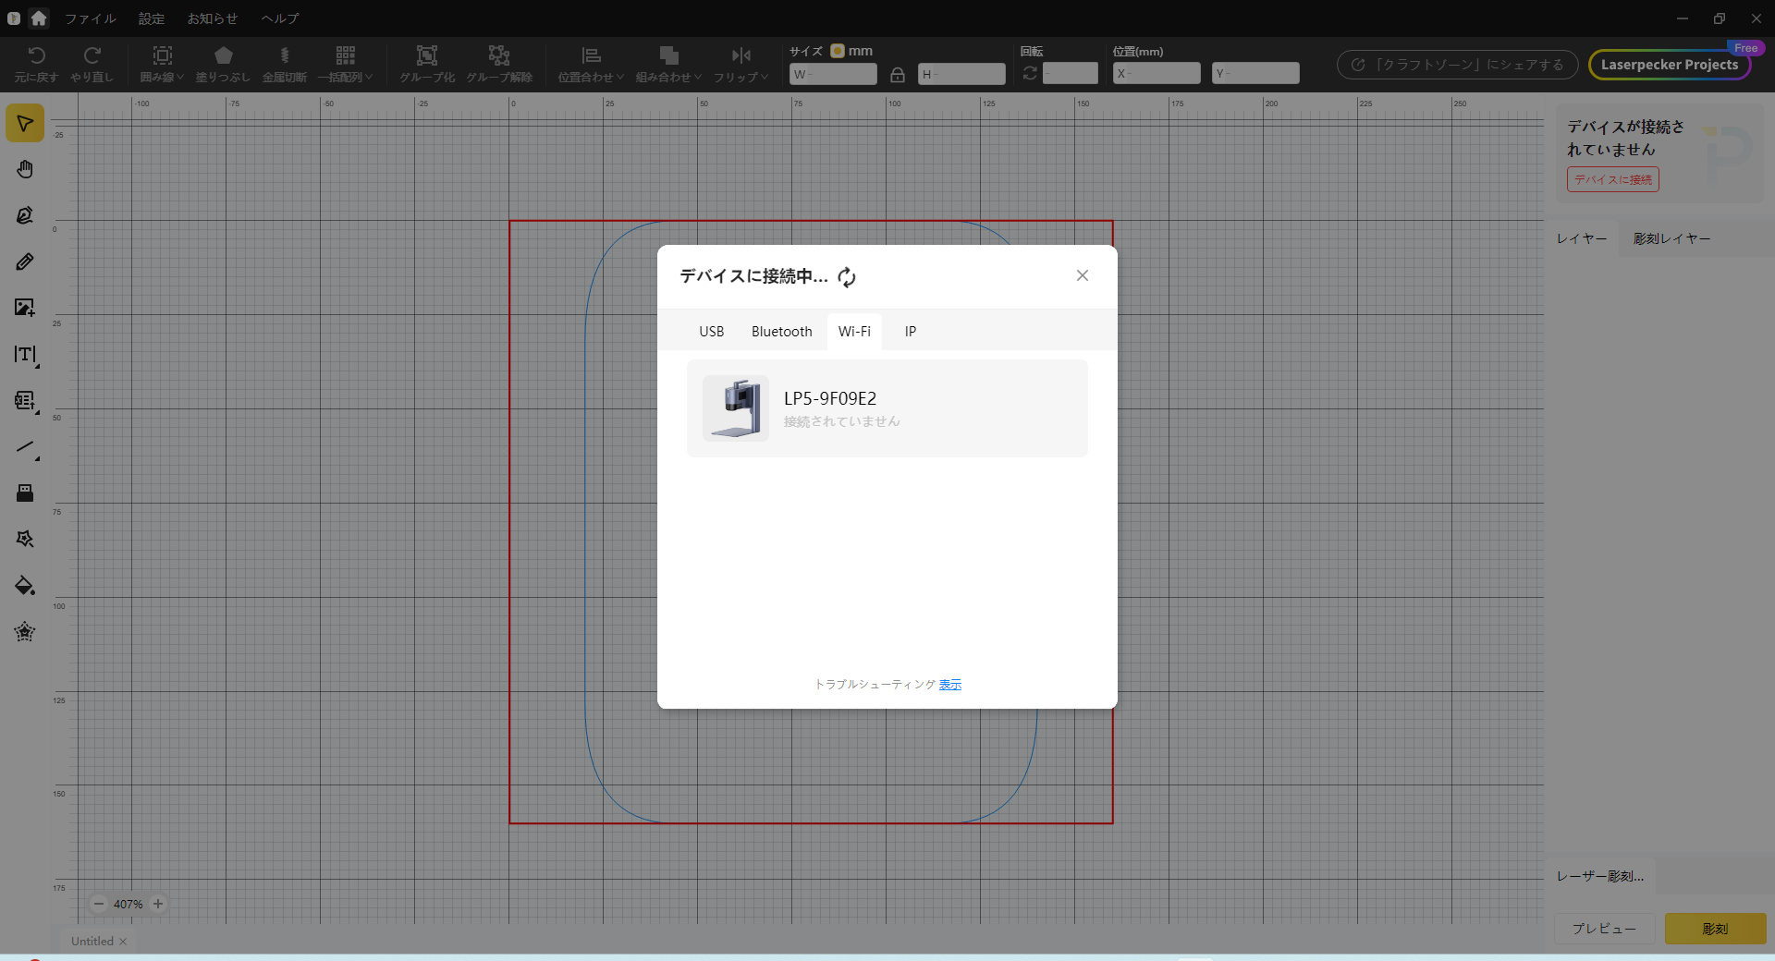Click the rotation angle input field
The width and height of the screenshot is (1775, 961).
[1071, 74]
